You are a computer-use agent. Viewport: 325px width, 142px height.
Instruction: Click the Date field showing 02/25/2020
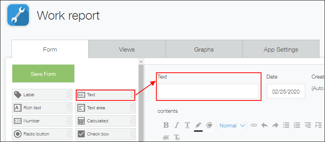click(x=286, y=91)
